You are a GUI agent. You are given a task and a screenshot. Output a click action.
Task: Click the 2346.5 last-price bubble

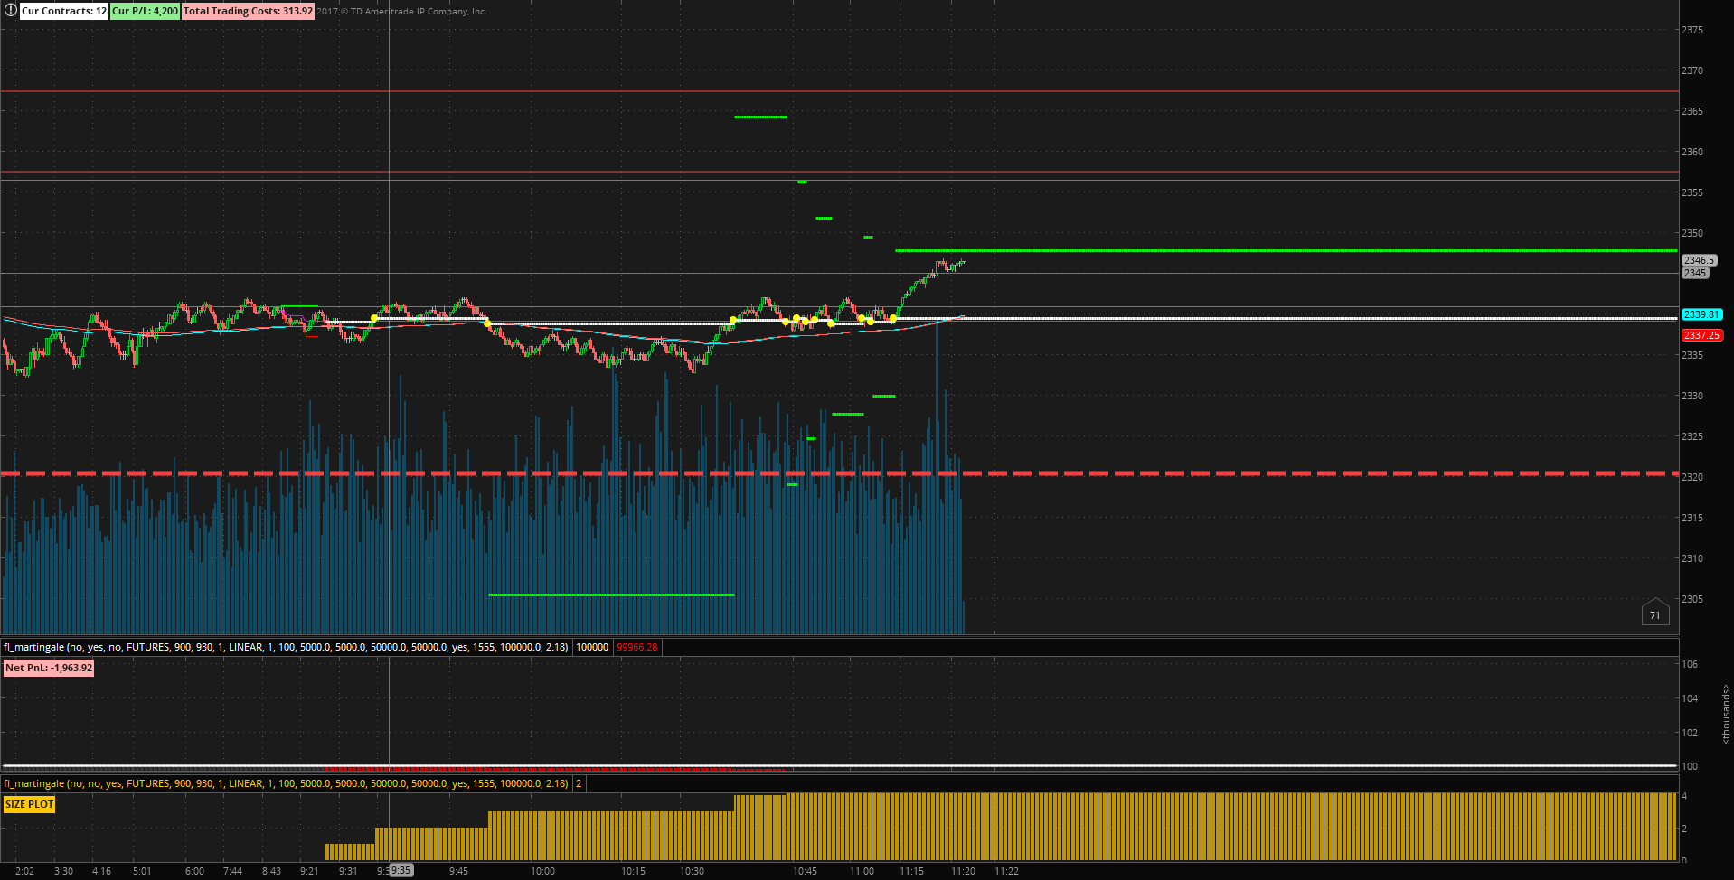tap(1699, 260)
